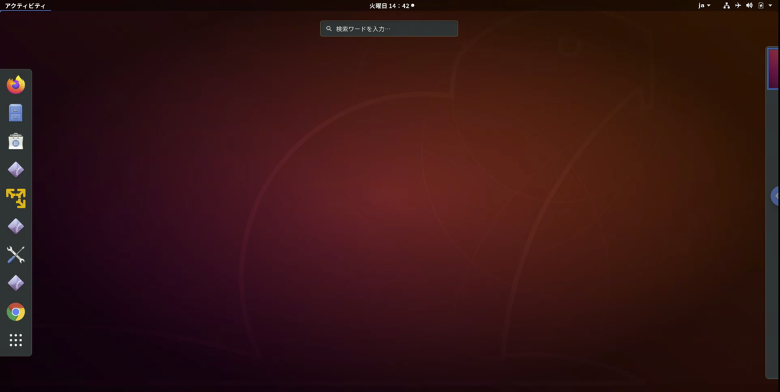Launch Google Chrome from the dock
This screenshot has width=780, height=392.
coord(16,312)
